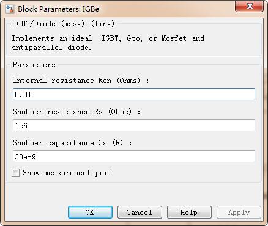This screenshot has height=226, width=268.
Task: Click the 'Implements an ideal IGBT' description line
Action: tap(108, 38)
